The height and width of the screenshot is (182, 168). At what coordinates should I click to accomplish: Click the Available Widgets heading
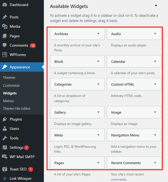coord(69,6)
